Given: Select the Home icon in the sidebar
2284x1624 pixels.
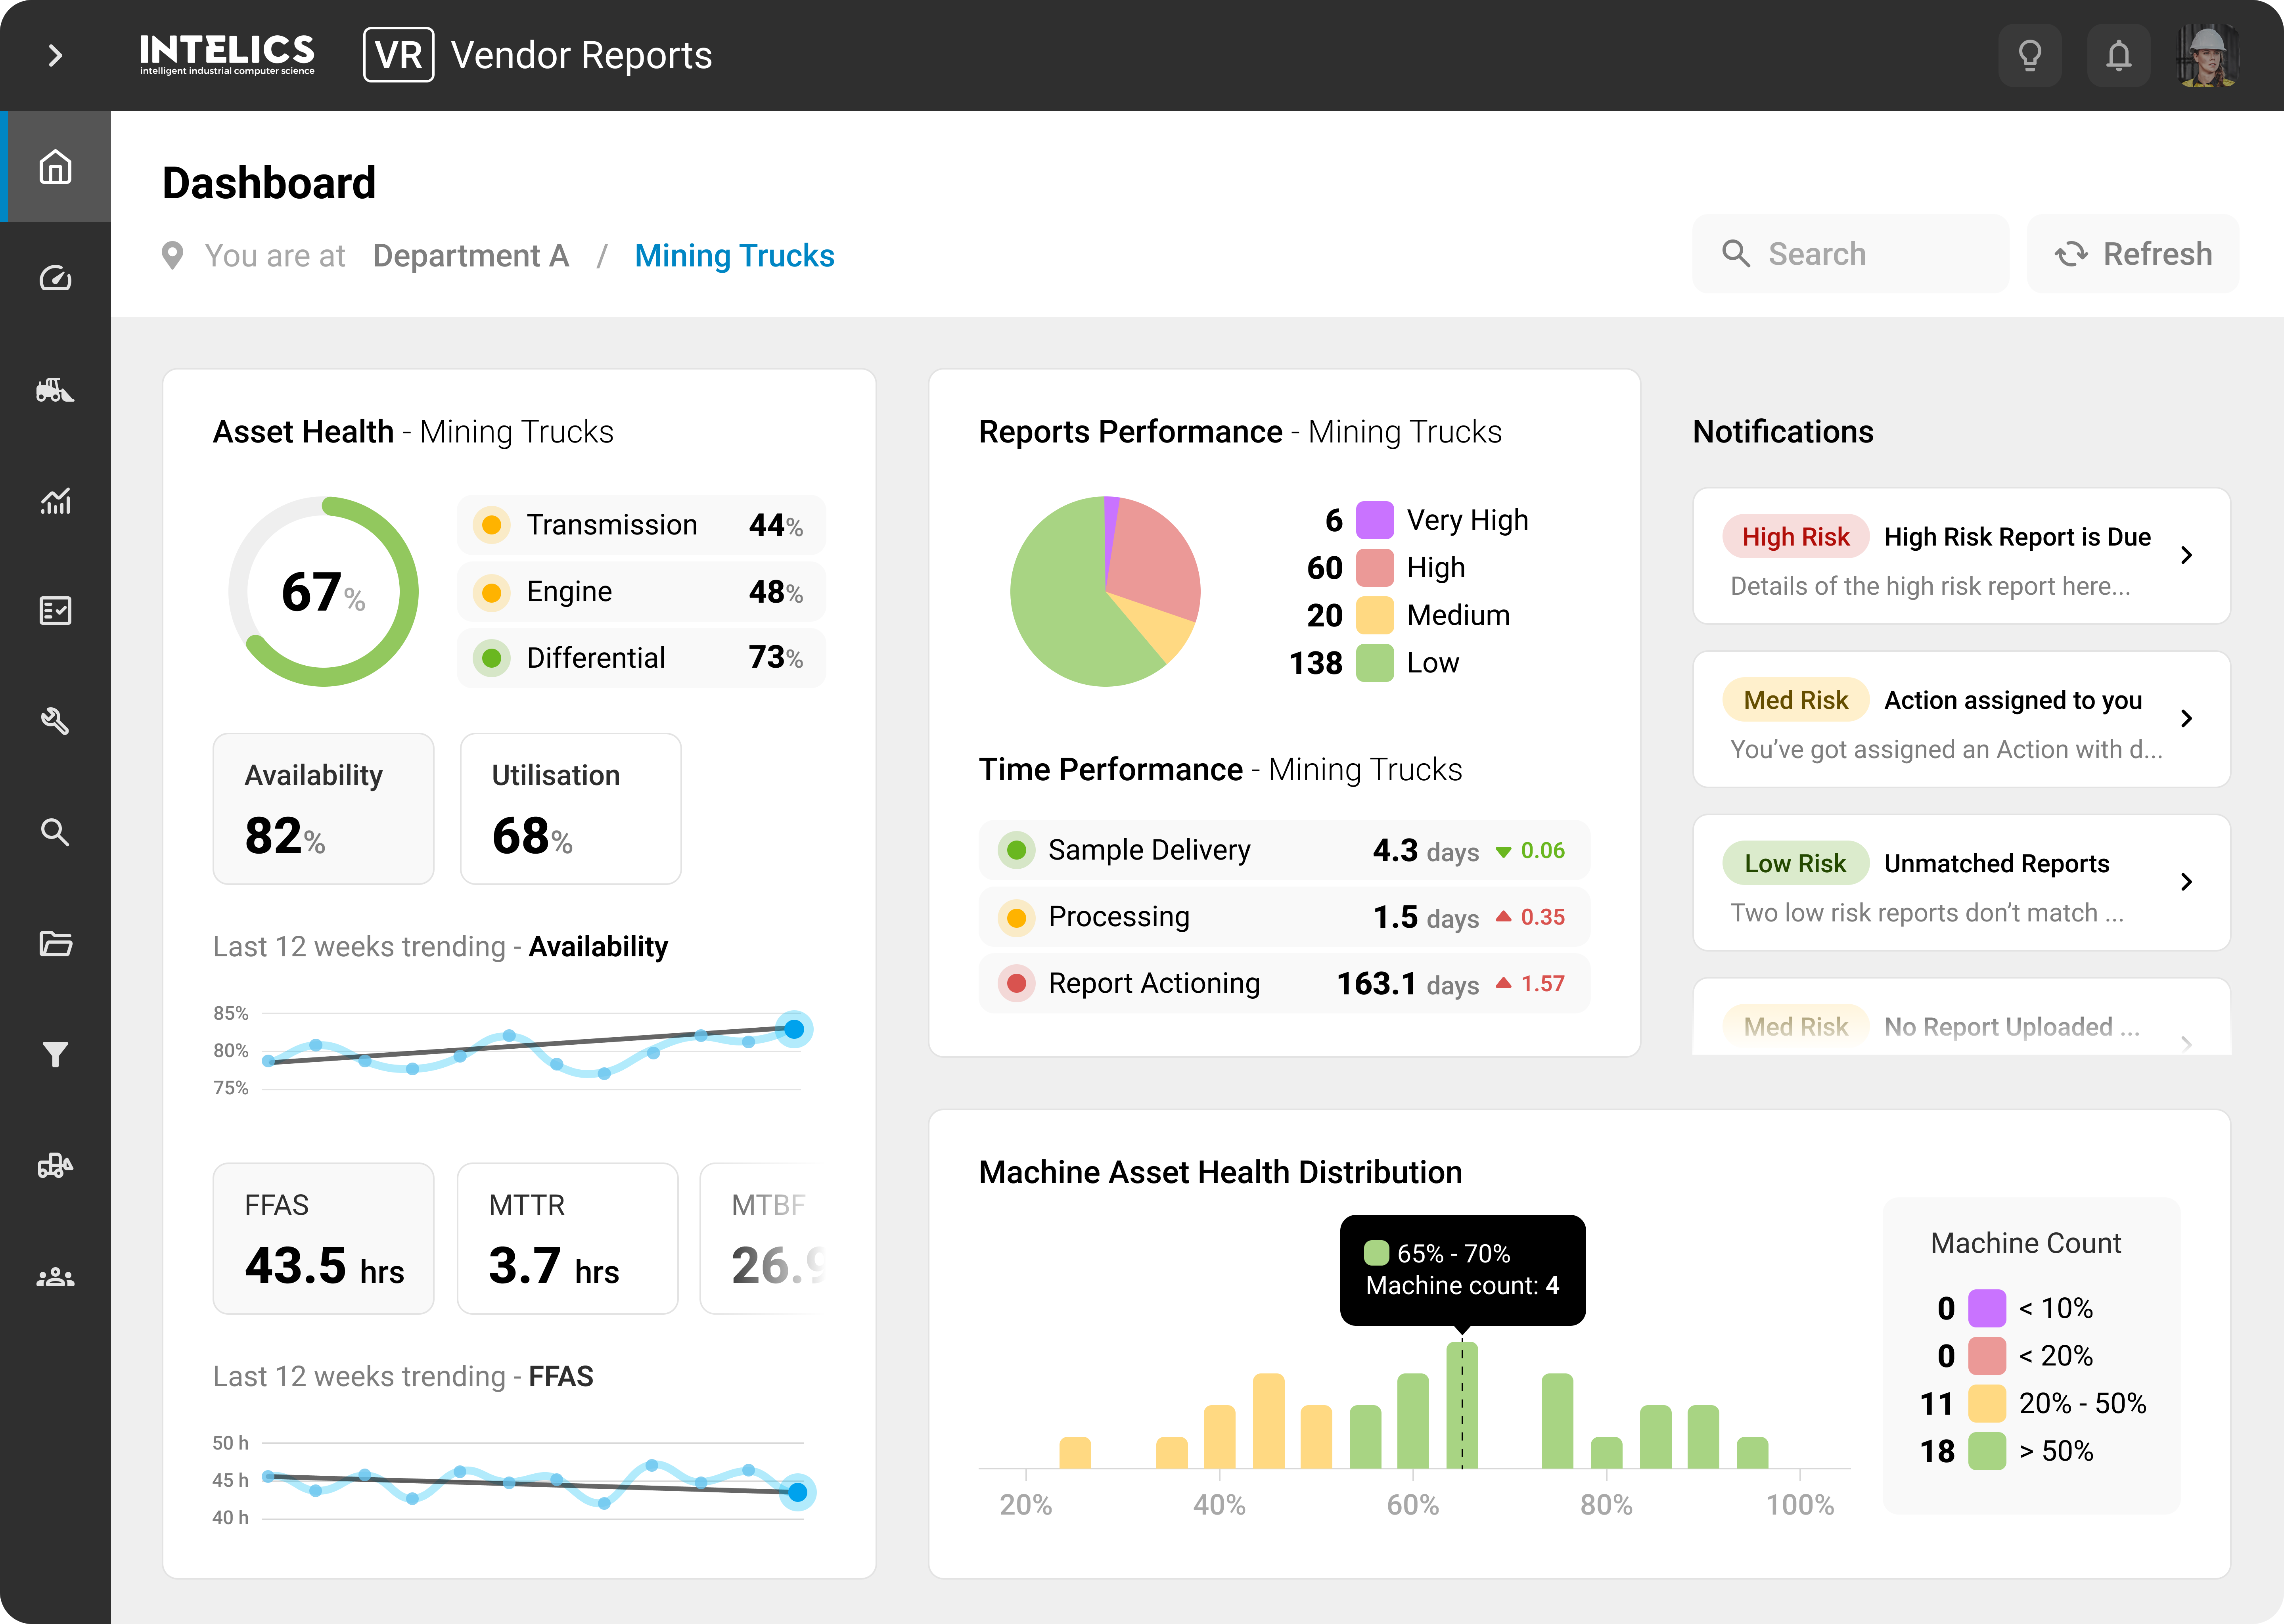Looking at the screenshot, I should [x=55, y=167].
